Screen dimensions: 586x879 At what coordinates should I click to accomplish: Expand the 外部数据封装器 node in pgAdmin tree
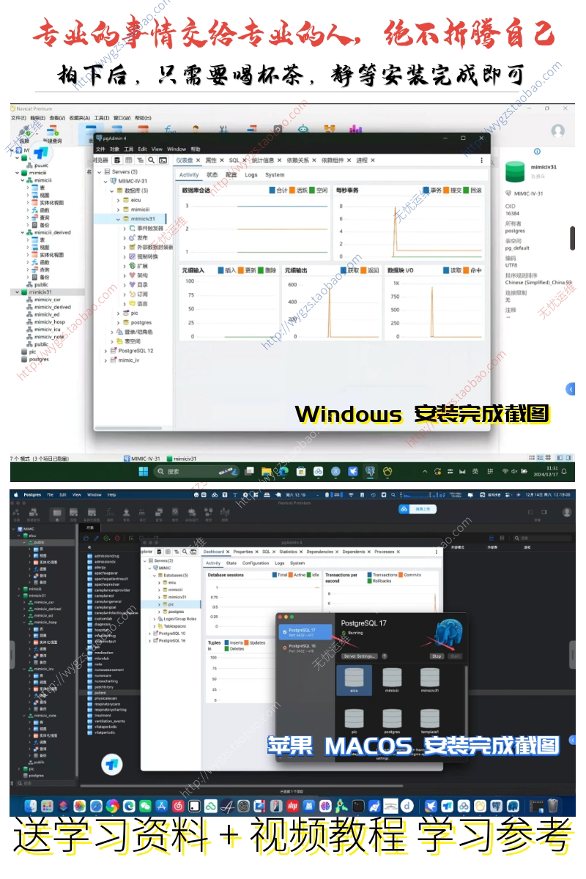pyautogui.click(x=125, y=247)
